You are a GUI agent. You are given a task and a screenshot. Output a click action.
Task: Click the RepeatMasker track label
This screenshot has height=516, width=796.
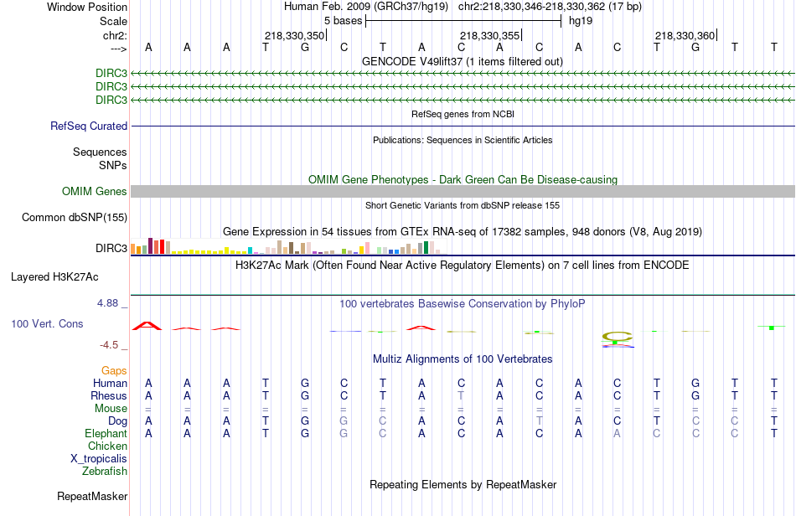click(x=92, y=496)
